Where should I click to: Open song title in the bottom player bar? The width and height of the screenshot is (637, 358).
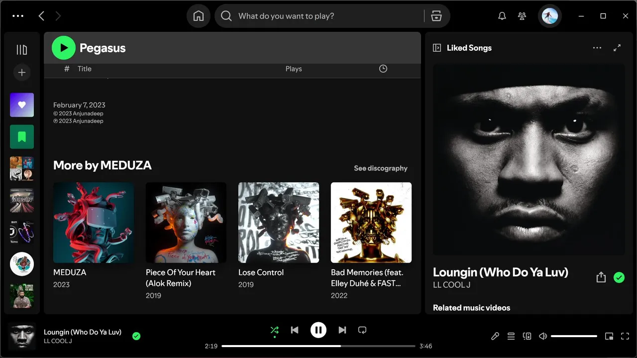[x=83, y=332]
